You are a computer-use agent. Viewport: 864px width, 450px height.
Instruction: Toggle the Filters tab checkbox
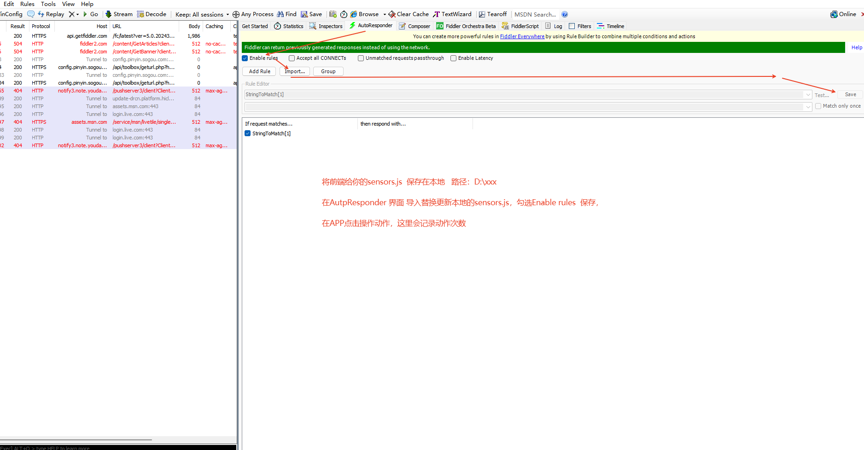pyautogui.click(x=572, y=26)
